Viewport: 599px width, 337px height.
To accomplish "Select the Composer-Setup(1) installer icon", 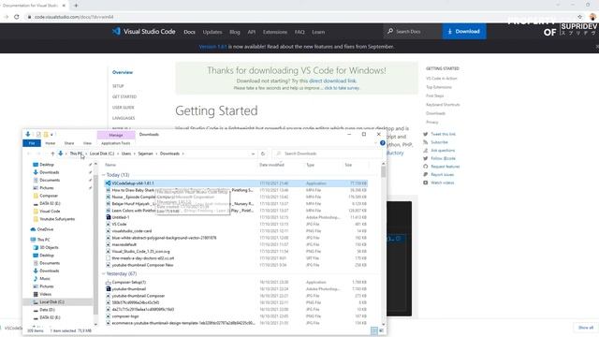I will 109,282.
